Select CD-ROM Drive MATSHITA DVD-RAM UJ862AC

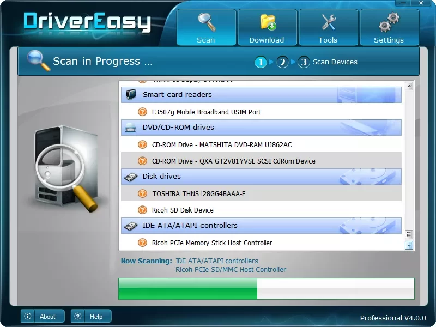[222, 144]
